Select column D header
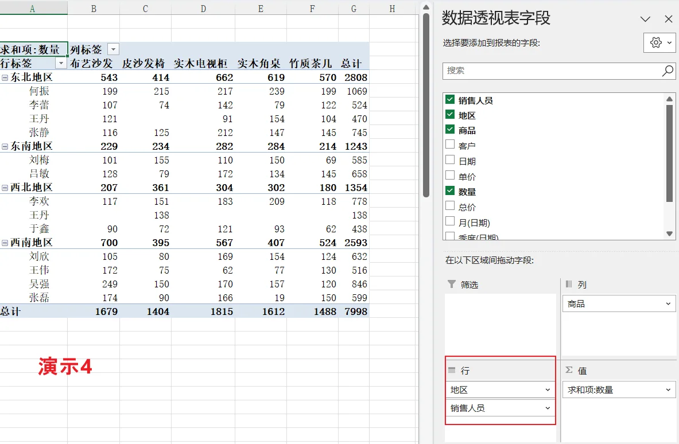 point(203,9)
